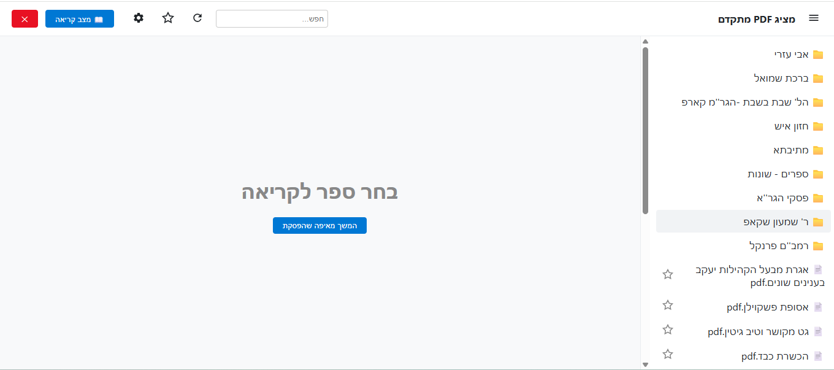Click the folder icon next to חזון איש
The width and height of the screenshot is (834, 370).
click(818, 126)
